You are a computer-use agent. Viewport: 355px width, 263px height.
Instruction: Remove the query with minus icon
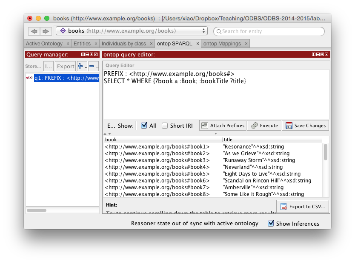tap(94, 66)
